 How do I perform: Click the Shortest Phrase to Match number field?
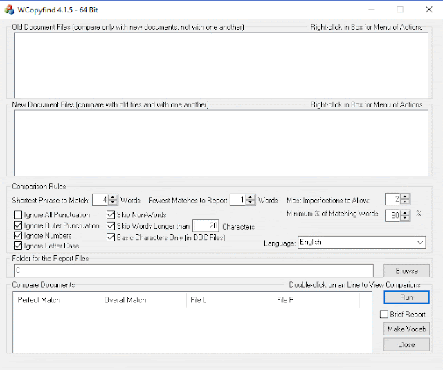pos(100,200)
